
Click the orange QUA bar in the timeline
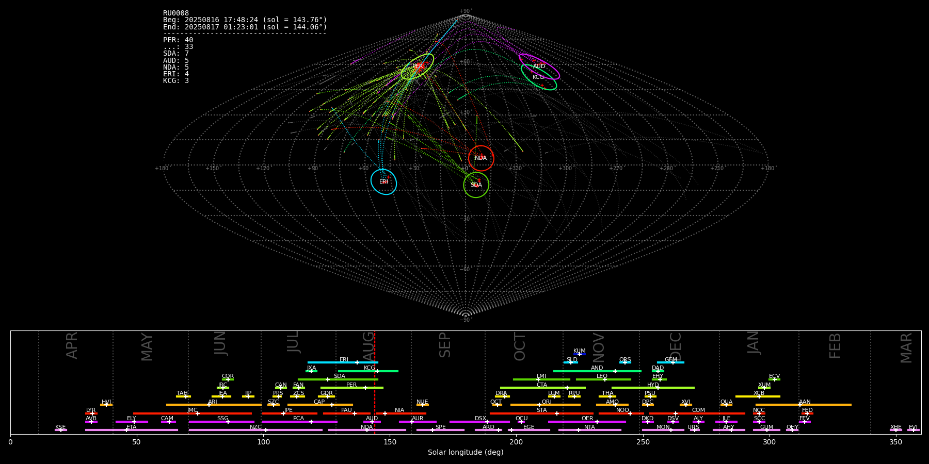pos(726,405)
